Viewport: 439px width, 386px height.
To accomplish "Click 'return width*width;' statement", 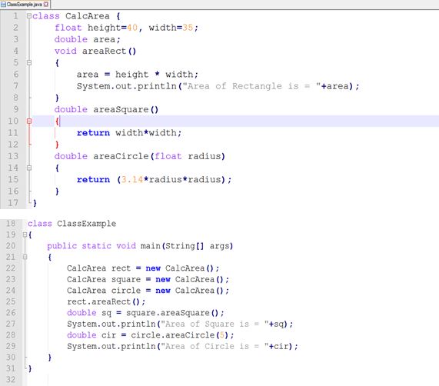I will coord(129,133).
